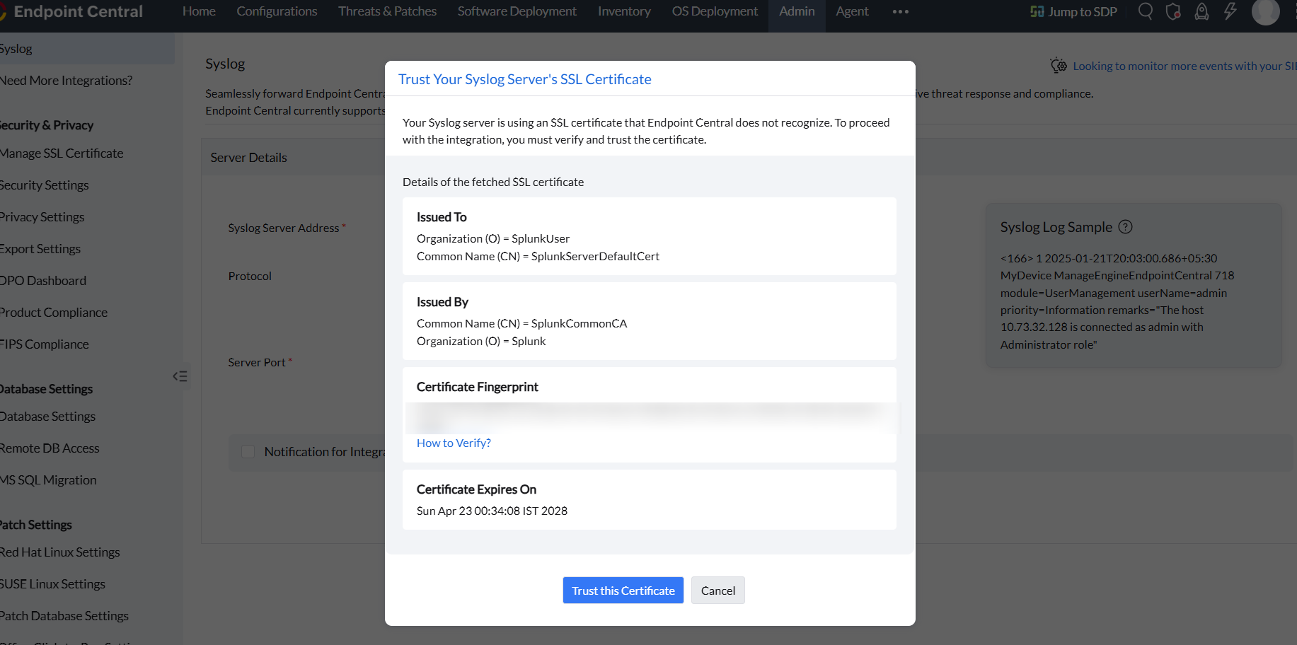Open the Software Deployment menu
Viewport: 1297px width, 645px height.
(517, 11)
